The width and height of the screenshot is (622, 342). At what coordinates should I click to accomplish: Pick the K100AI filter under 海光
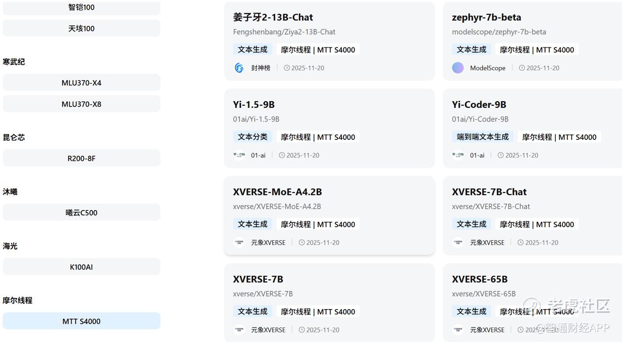point(82,267)
